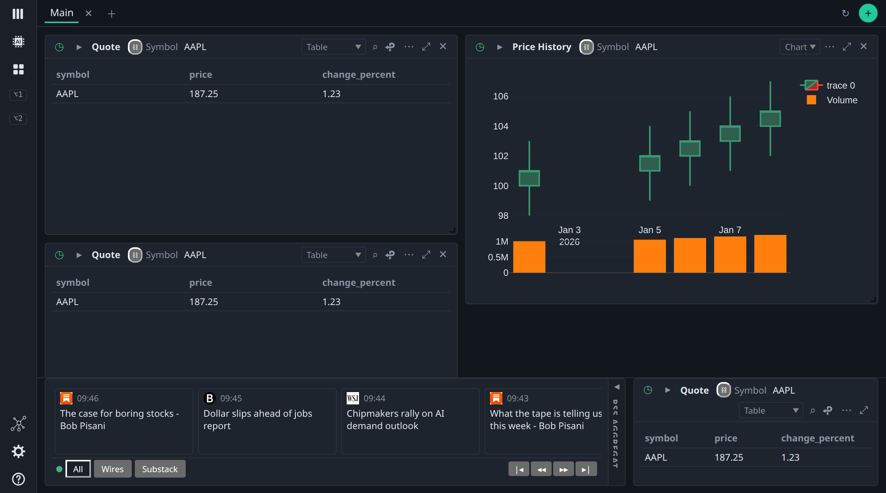Screen dimensions: 886x493
Task: Expand the play triangle in Price History panel
Action: click(x=500, y=47)
